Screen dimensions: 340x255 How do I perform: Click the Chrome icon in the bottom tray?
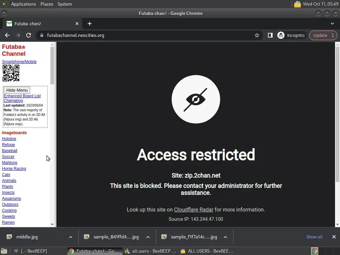pyautogui.click(x=314, y=251)
